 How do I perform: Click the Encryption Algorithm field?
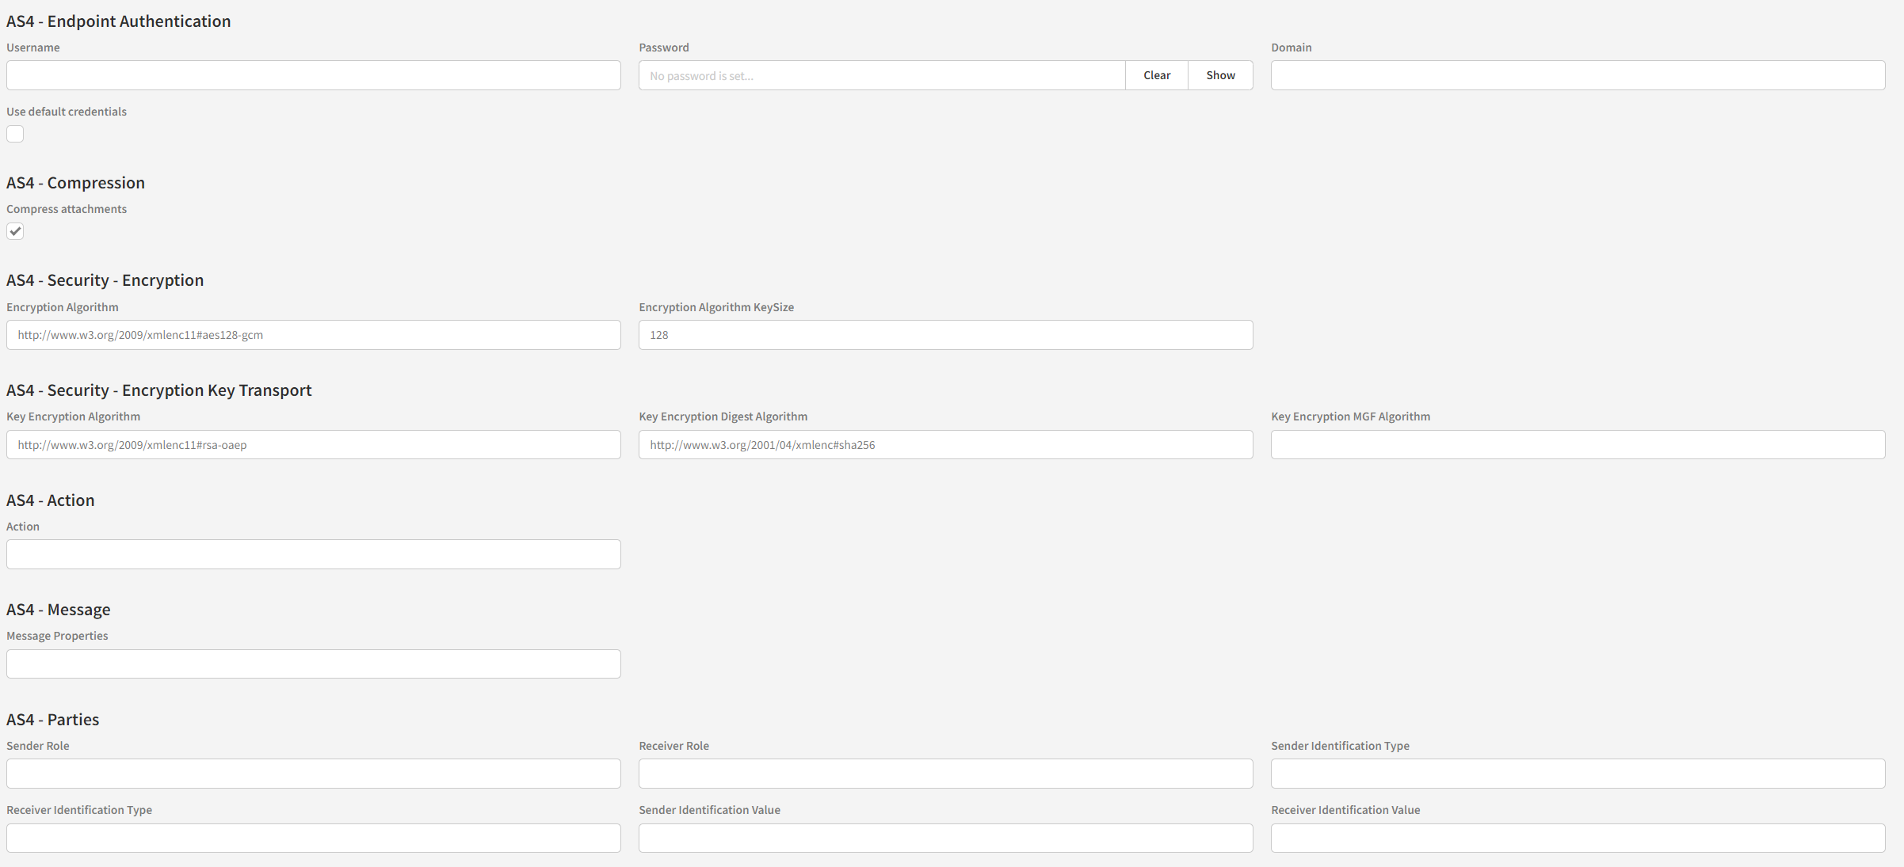[x=313, y=335]
